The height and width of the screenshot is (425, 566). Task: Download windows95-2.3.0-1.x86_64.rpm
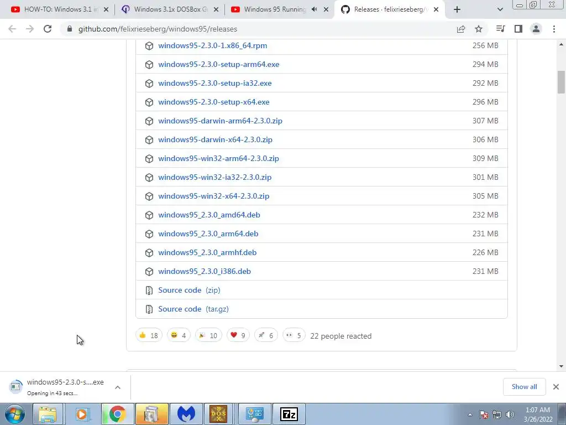pyautogui.click(x=213, y=45)
